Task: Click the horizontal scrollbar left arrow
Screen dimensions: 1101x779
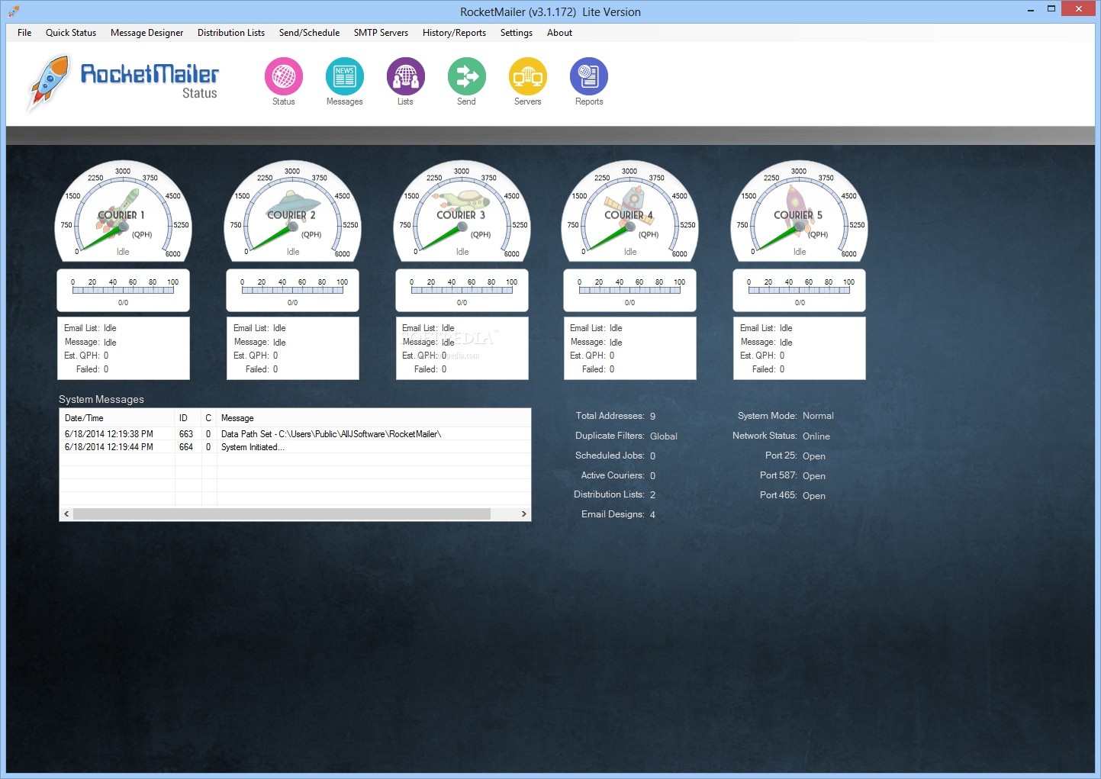Action: (x=66, y=514)
